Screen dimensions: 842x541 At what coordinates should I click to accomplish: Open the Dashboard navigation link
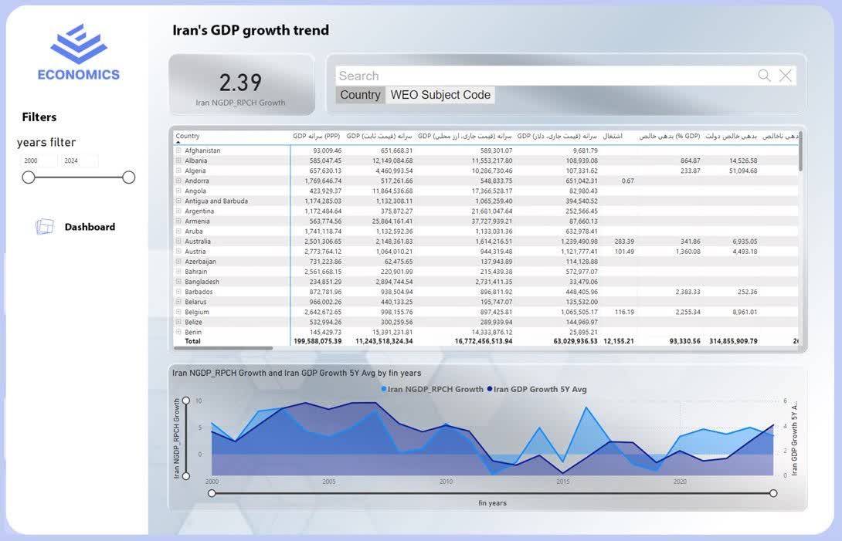point(90,227)
